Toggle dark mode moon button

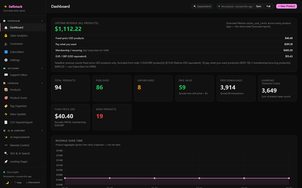pos(7,182)
